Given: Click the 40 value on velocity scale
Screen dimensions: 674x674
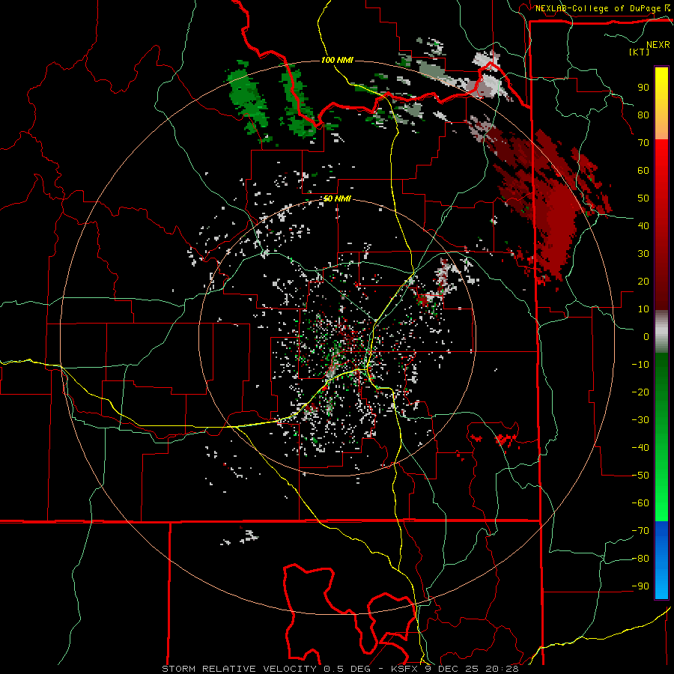Looking at the screenshot, I should pos(643,225).
